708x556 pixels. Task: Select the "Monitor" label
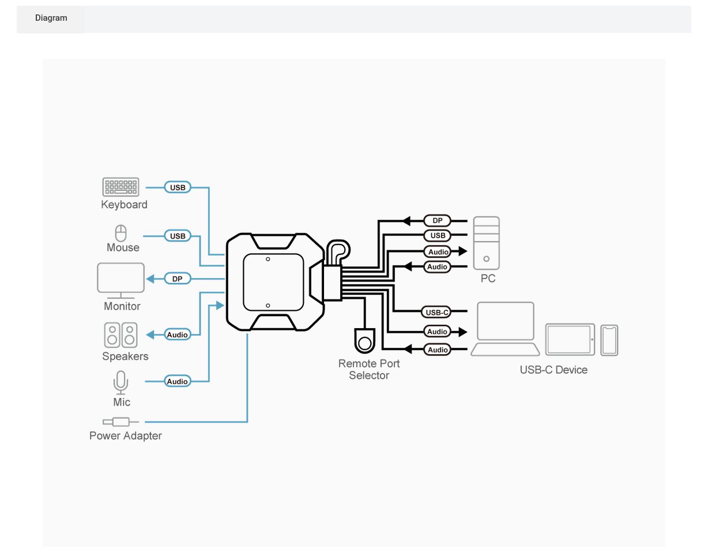tap(122, 306)
